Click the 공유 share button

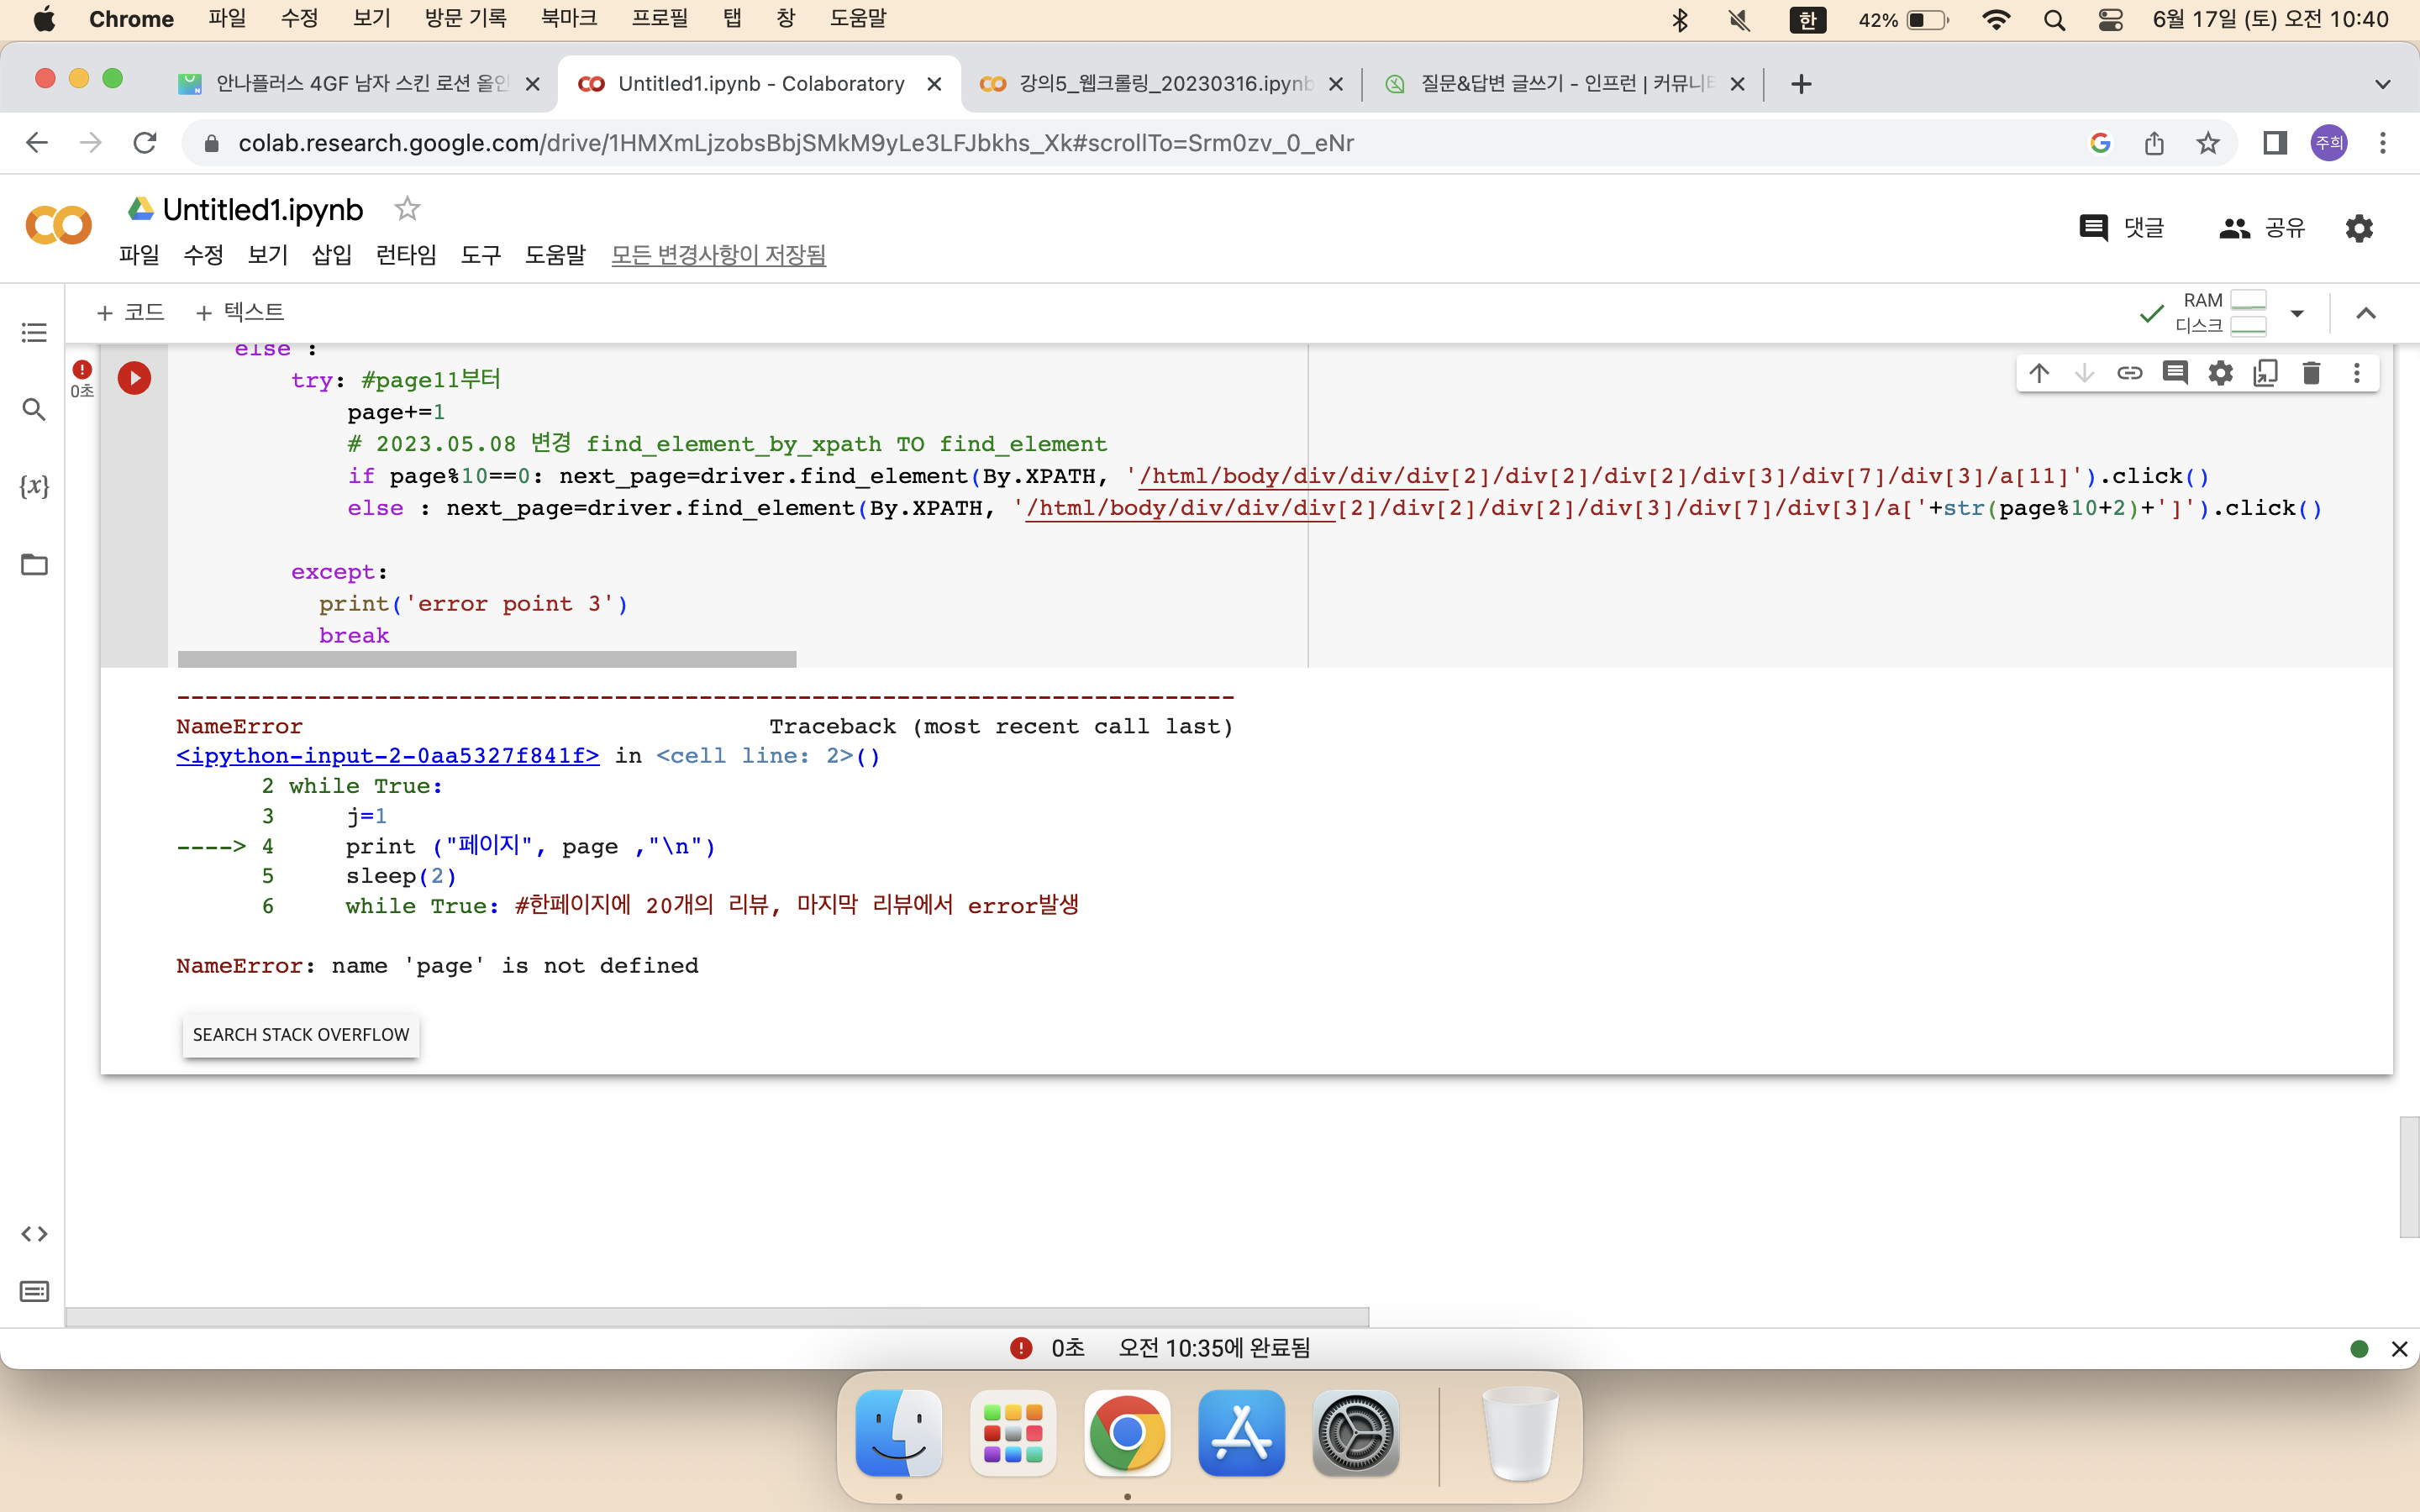(2262, 228)
